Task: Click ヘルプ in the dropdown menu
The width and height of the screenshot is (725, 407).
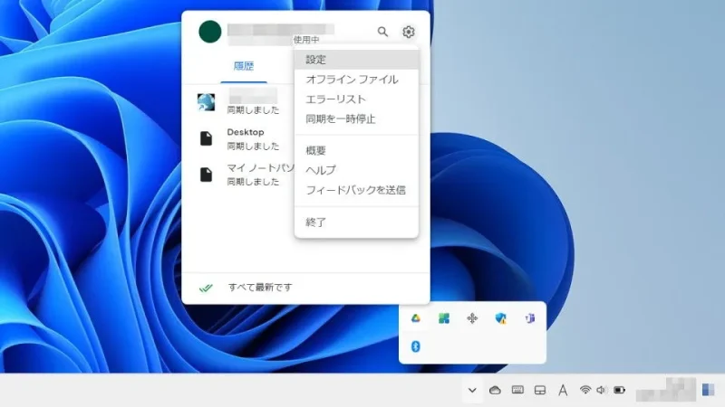Action: [321, 170]
